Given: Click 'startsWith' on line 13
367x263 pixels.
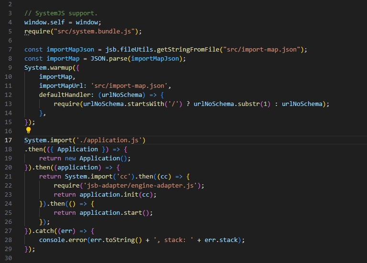Looking at the screenshot, I should click(146, 104).
